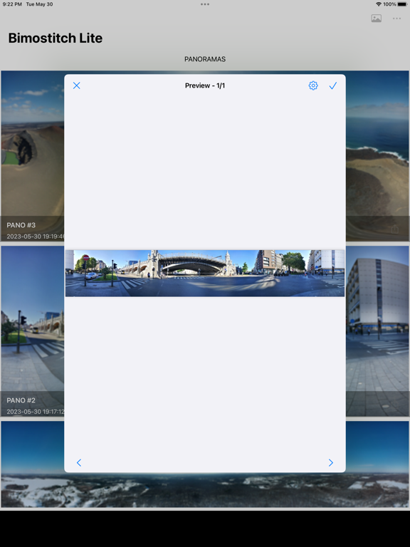Screen dimensions: 410x547
Task: Confirm preview with the checkmark icon
Action: click(333, 85)
